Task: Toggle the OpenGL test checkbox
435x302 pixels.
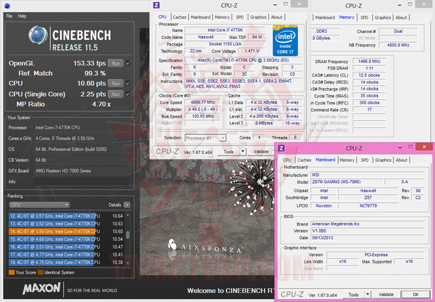Action: point(128,63)
